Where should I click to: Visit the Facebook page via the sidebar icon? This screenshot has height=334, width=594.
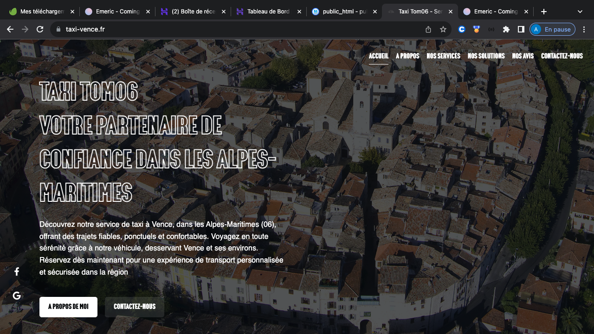click(x=17, y=271)
